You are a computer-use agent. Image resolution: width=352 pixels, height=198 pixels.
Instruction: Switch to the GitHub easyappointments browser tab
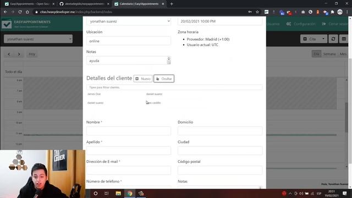click(x=84, y=4)
